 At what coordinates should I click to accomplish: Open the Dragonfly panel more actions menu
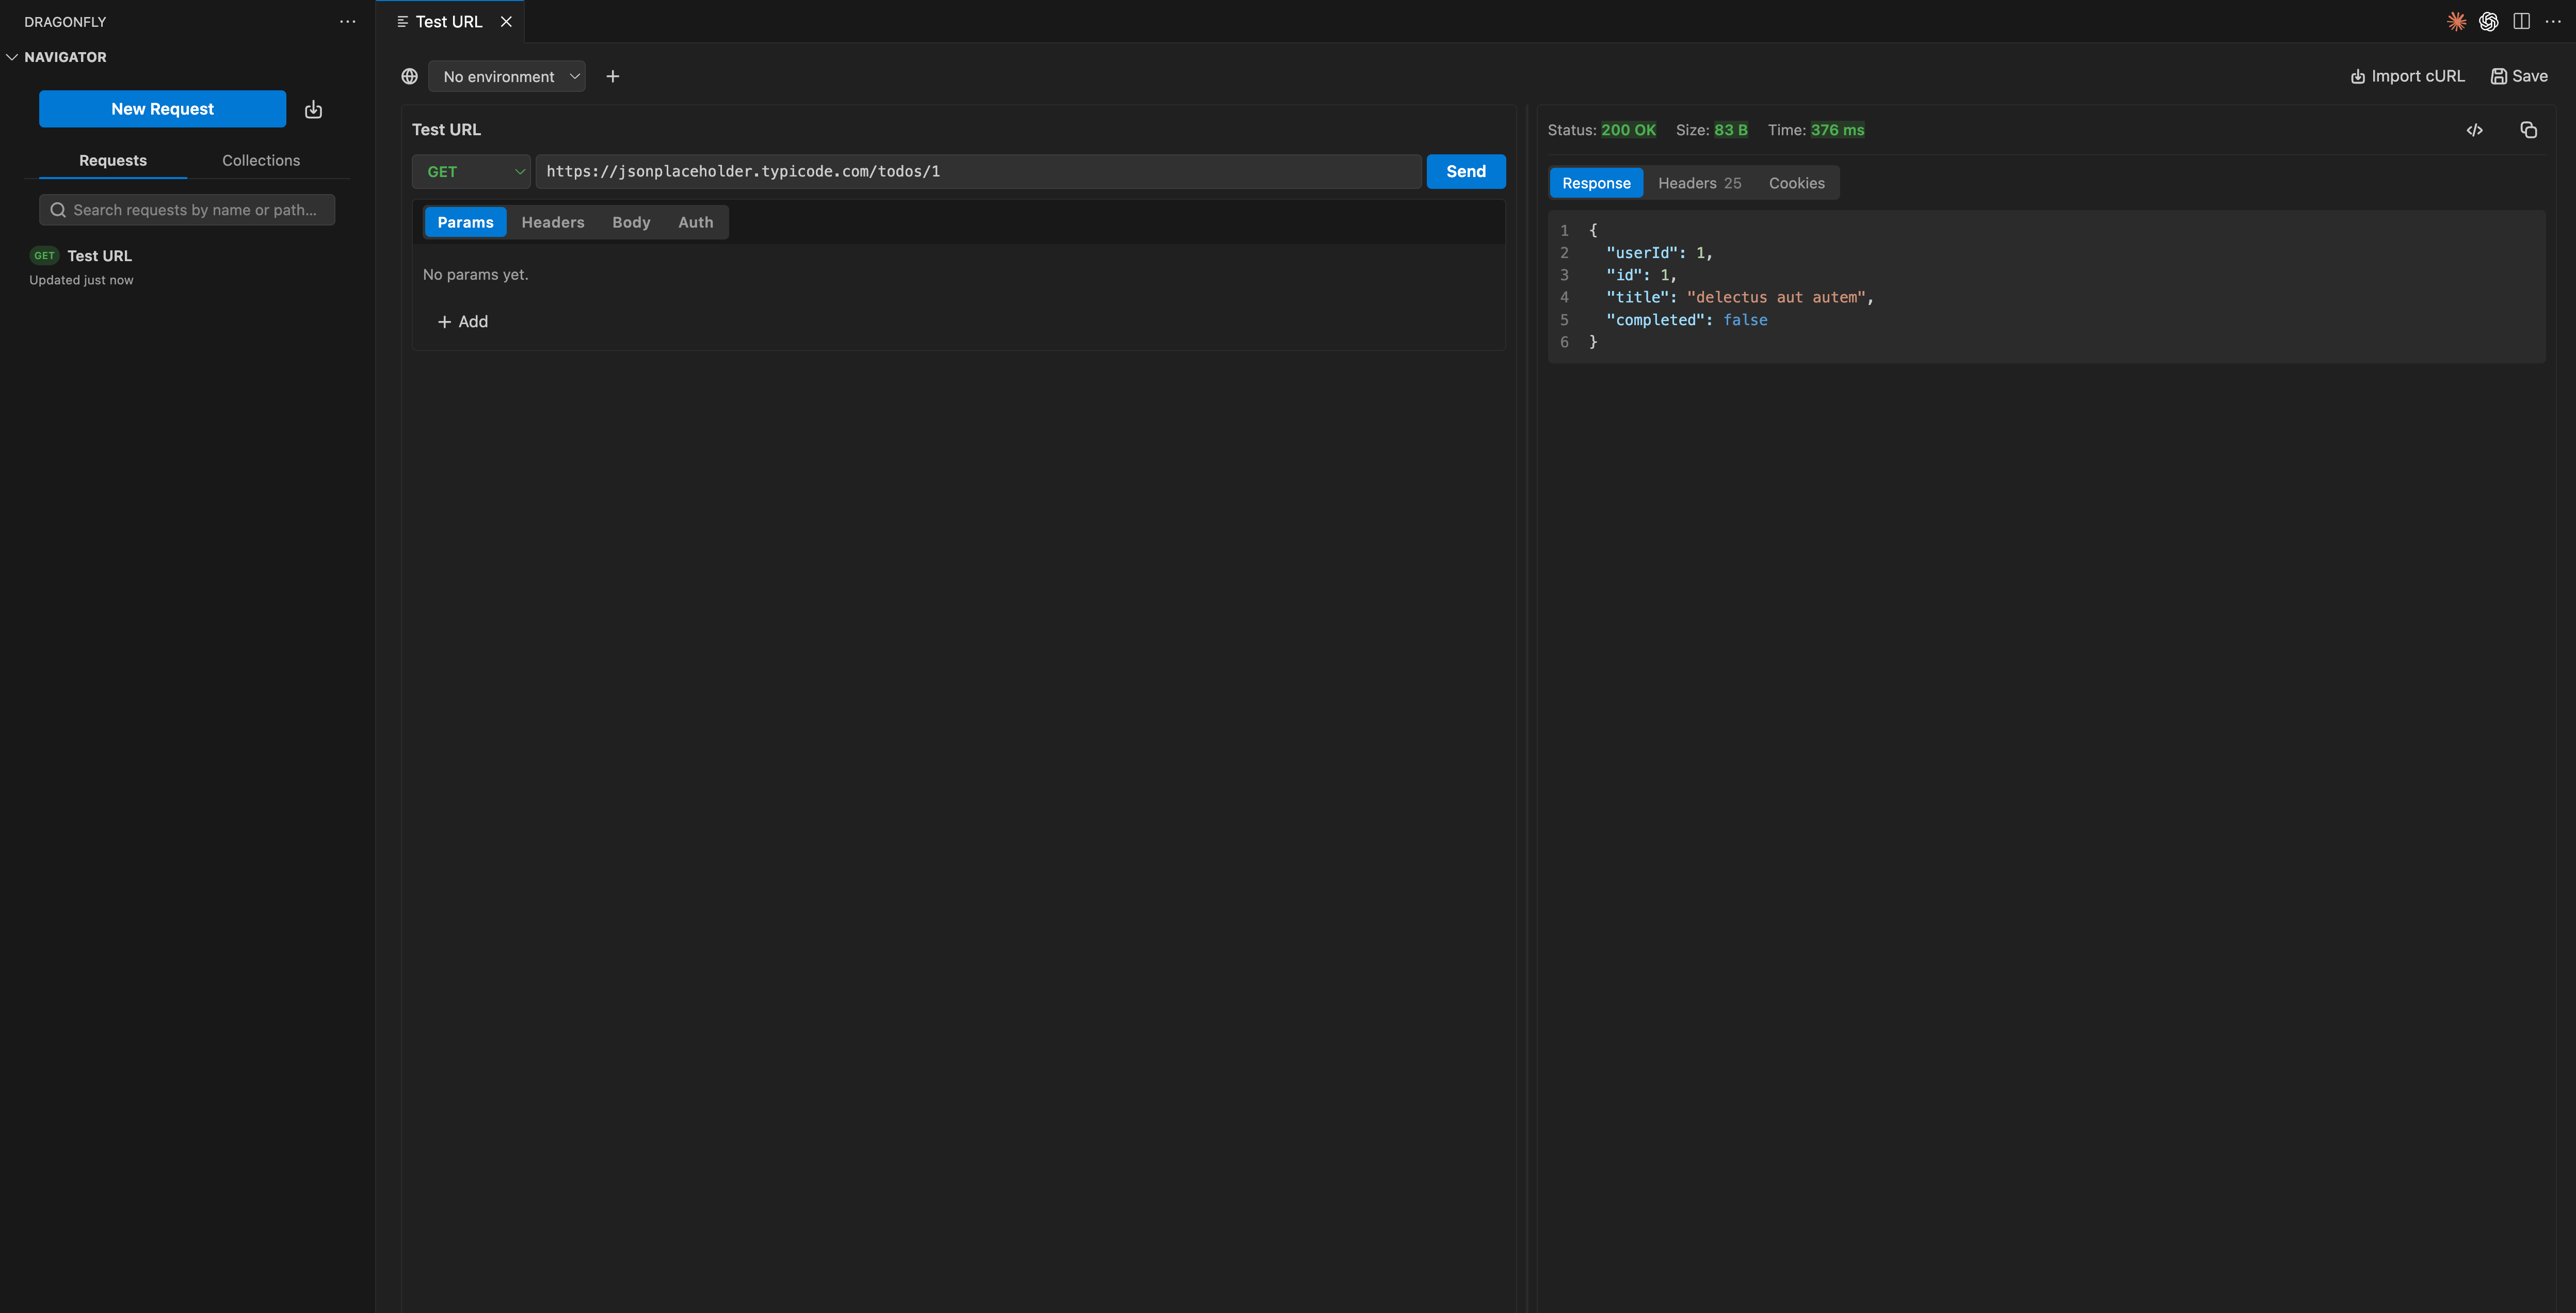(347, 21)
